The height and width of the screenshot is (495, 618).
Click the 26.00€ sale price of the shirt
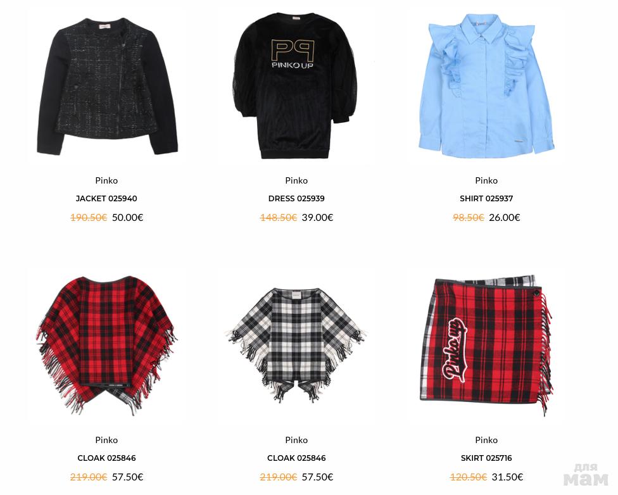(505, 218)
